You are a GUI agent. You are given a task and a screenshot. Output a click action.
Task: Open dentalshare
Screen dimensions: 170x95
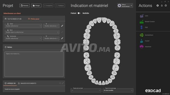(x=146, y=35)
